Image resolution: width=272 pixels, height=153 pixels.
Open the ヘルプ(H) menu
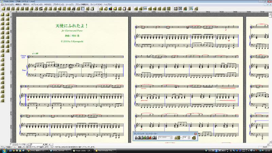pyautogui.click(x=108, y=4)
